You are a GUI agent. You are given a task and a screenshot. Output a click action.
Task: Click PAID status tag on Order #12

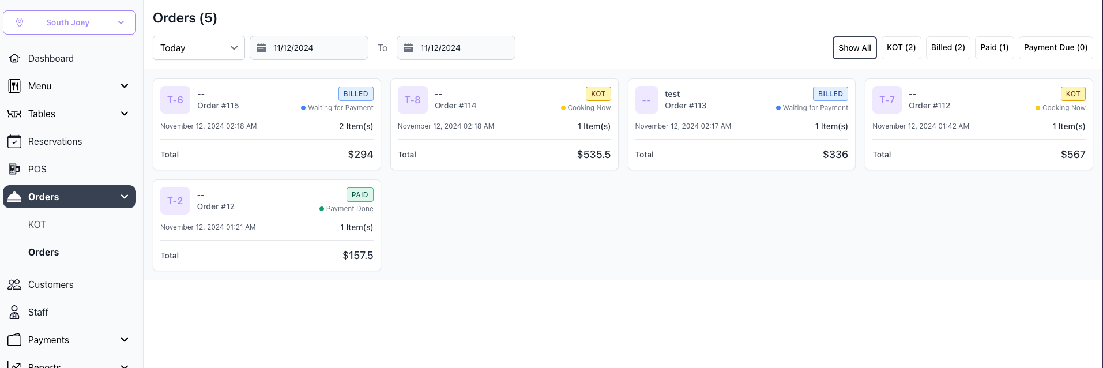coord(360,195)
